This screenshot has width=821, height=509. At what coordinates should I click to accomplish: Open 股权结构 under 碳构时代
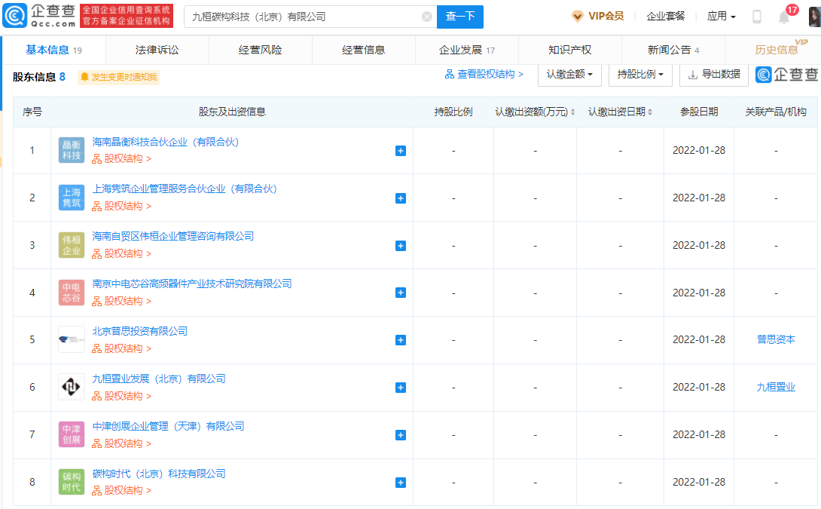coord(122,491)
